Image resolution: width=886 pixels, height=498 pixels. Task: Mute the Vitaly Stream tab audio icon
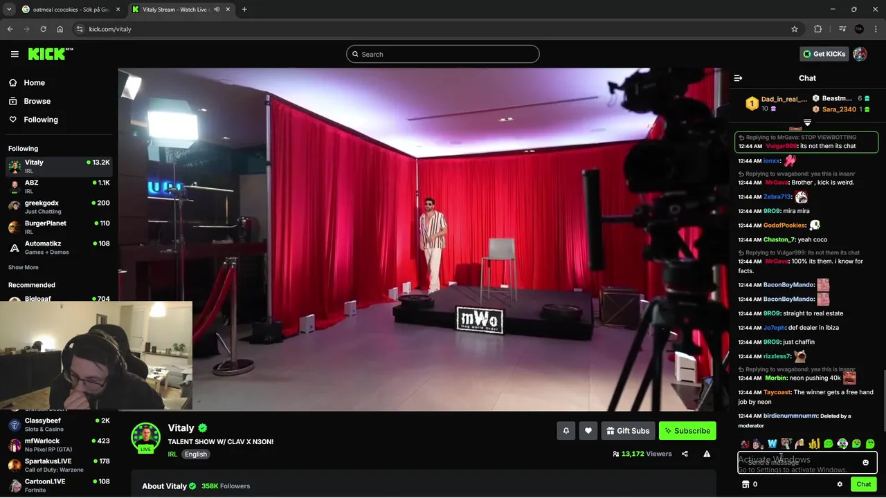217,10
